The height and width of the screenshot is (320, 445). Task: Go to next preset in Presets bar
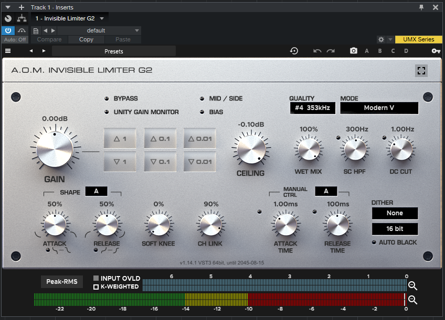pos(44,51)
